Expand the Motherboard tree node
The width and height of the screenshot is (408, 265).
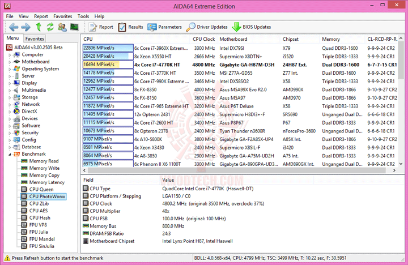point(10,62)
